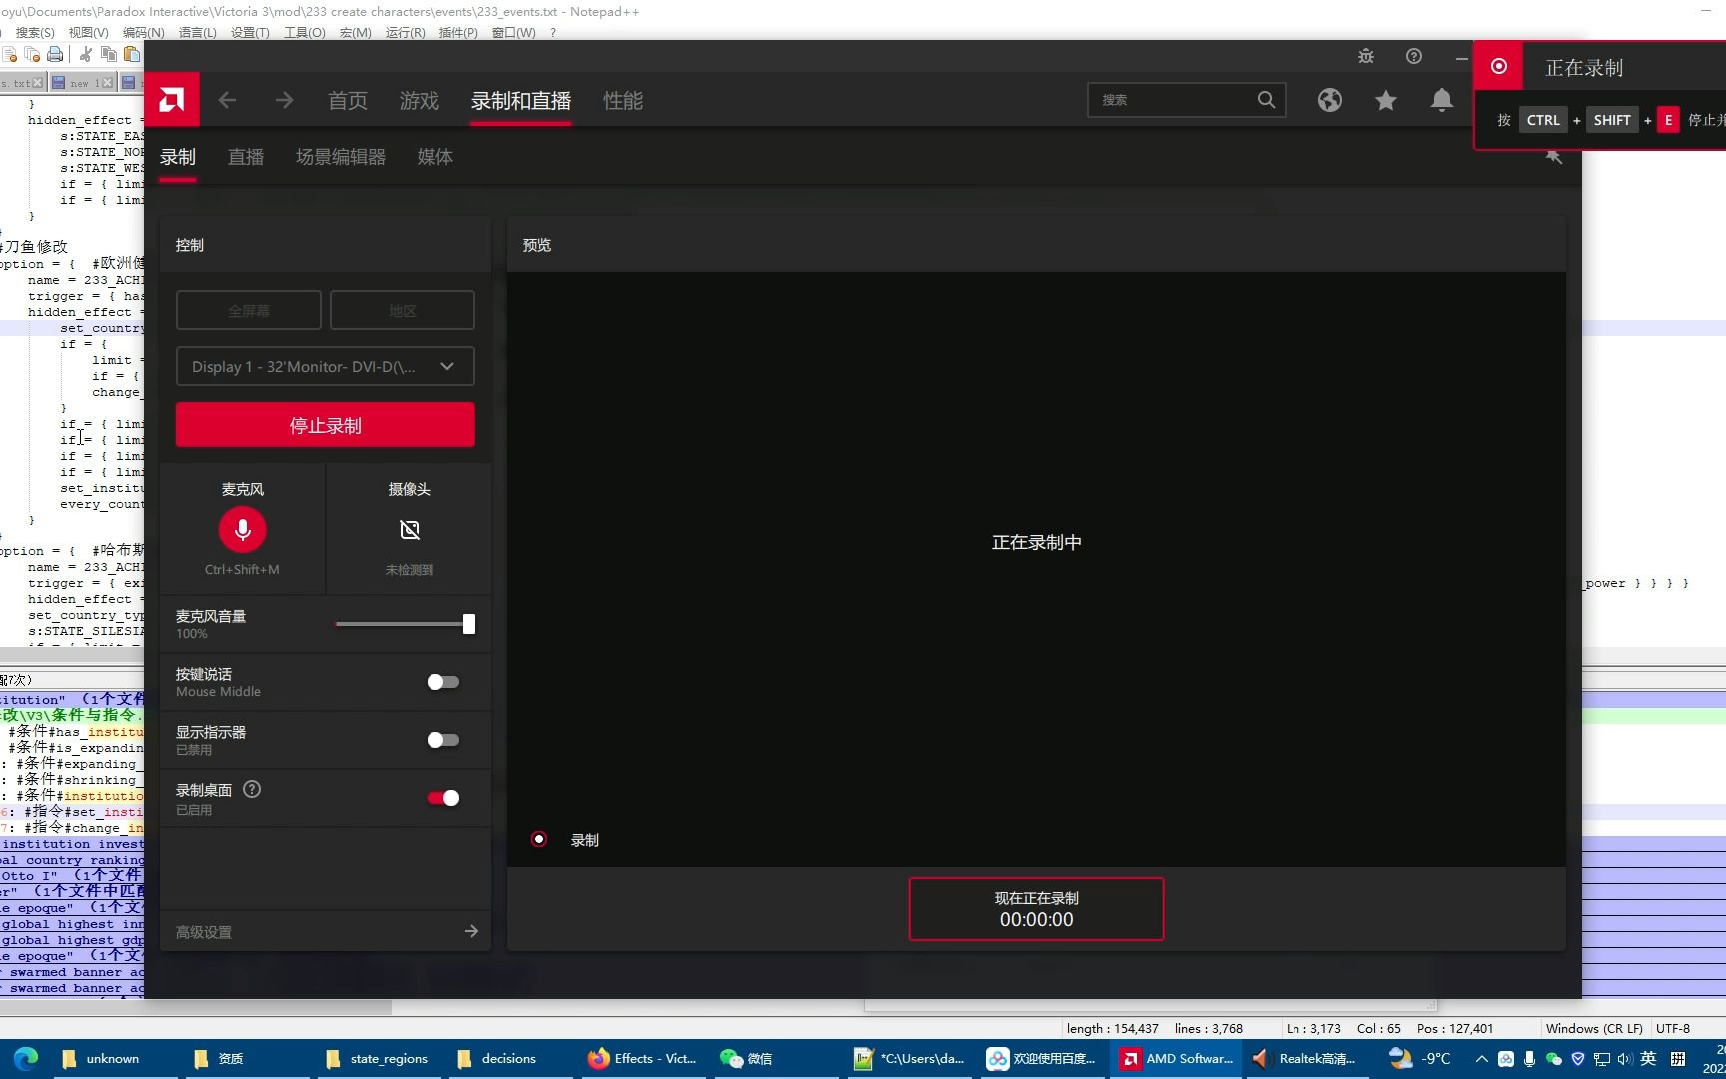Toggle 显示指示器 indicator switch
1726x1079 pixels.
click(443, 740)
